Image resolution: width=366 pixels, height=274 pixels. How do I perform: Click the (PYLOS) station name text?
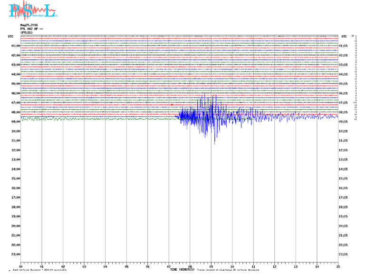27,32
